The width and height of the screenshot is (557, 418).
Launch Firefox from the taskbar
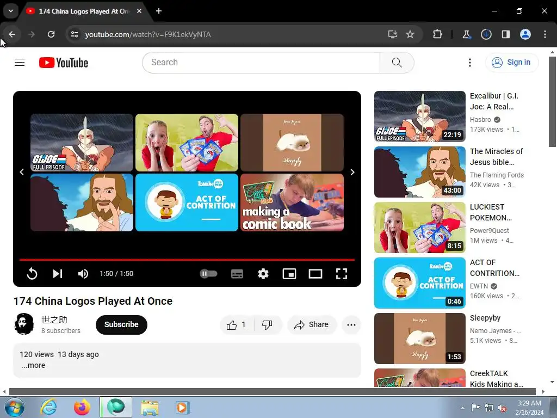tap(82, 407)
